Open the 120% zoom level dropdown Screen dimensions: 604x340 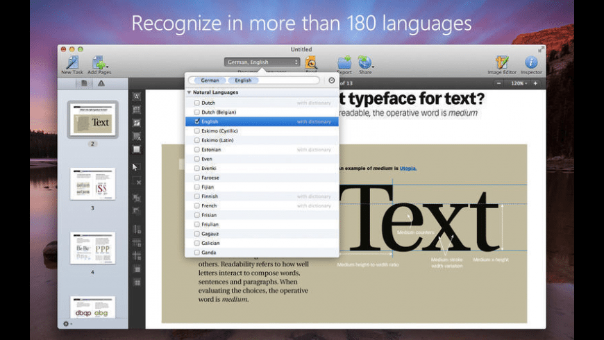[x=519, y=83]
